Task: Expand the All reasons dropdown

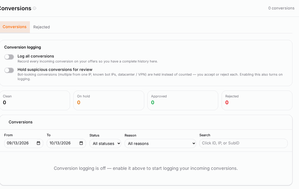Action: pos(160,144)
